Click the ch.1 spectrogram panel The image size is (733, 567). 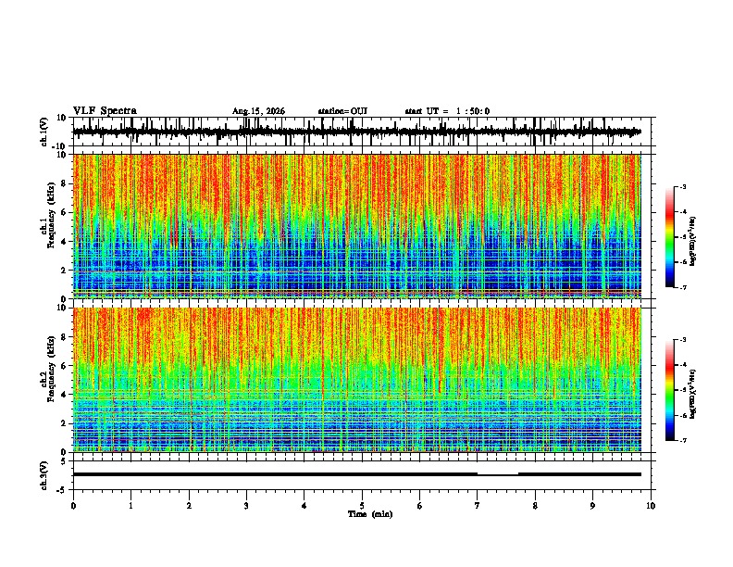coord(357,226)
